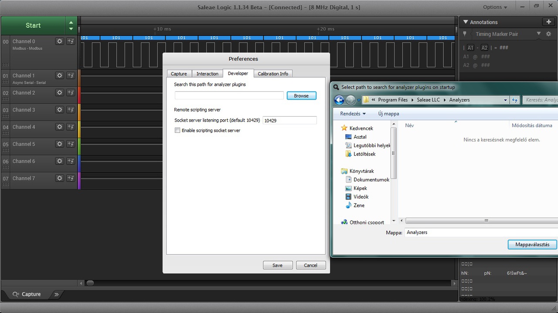Open Channel 3 settings gear
The image size is (558, 313).
coord(60,110)
